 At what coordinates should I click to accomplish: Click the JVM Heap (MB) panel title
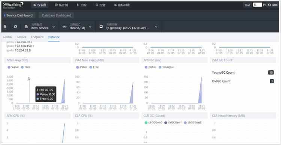(x=17, y=60)
